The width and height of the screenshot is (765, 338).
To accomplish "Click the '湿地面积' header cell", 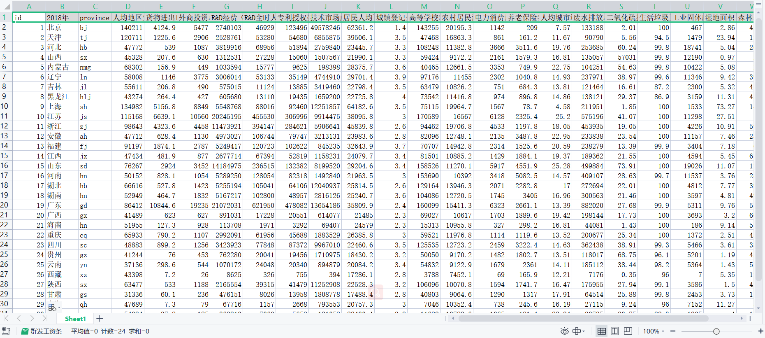I will (x=720, y=17).
